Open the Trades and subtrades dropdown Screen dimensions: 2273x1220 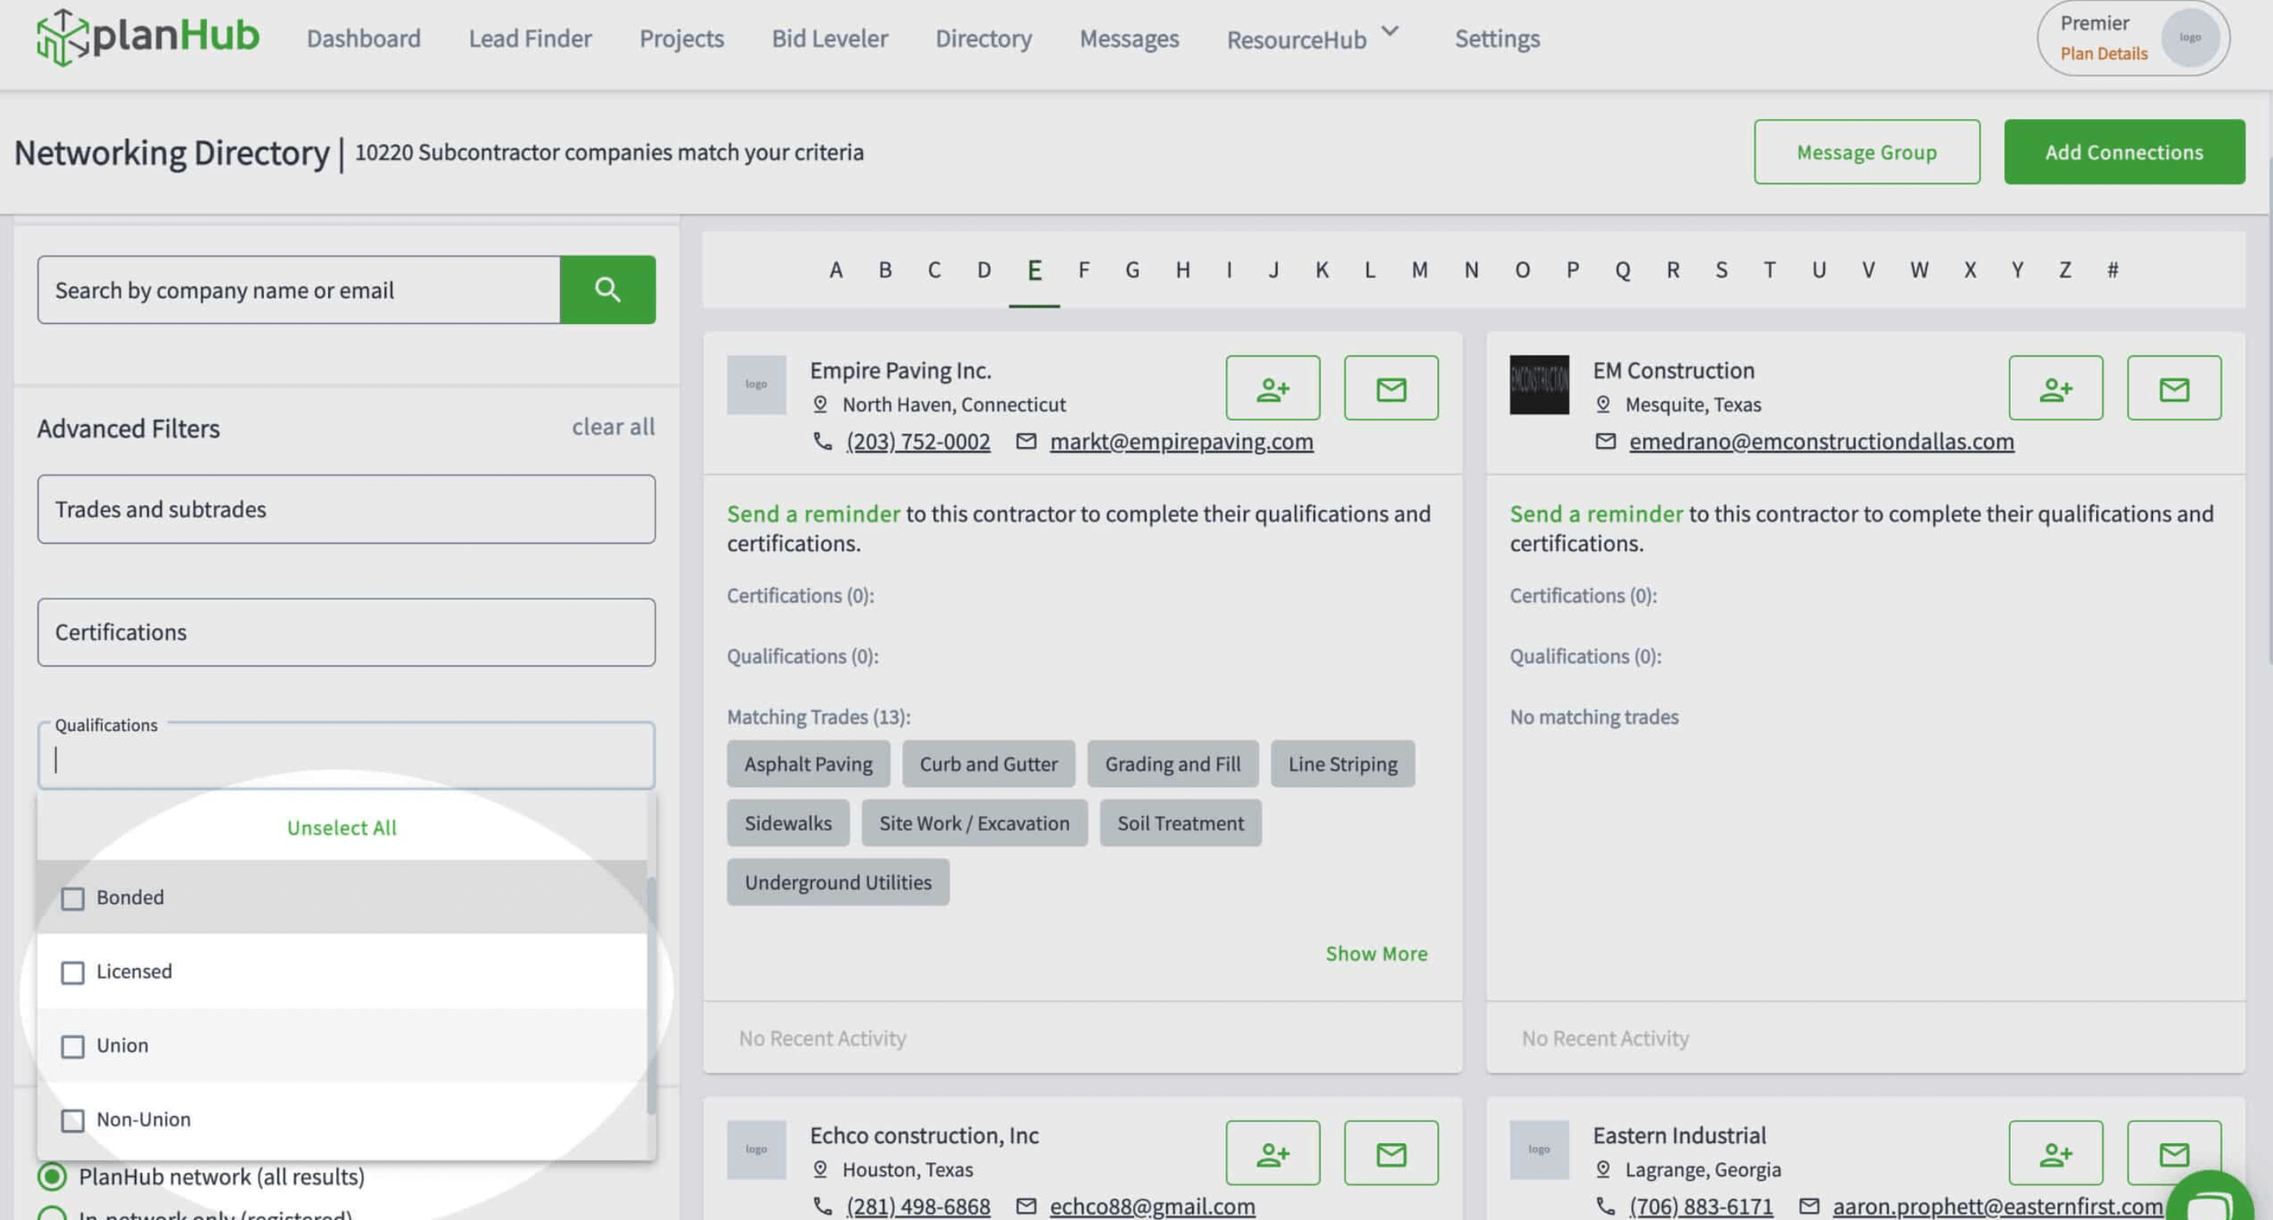click(x=346, y=509)
